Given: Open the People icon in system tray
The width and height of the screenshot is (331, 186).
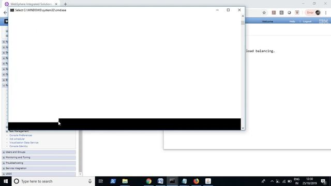Looking at the screenshot, I should click(x=263, y=181).
